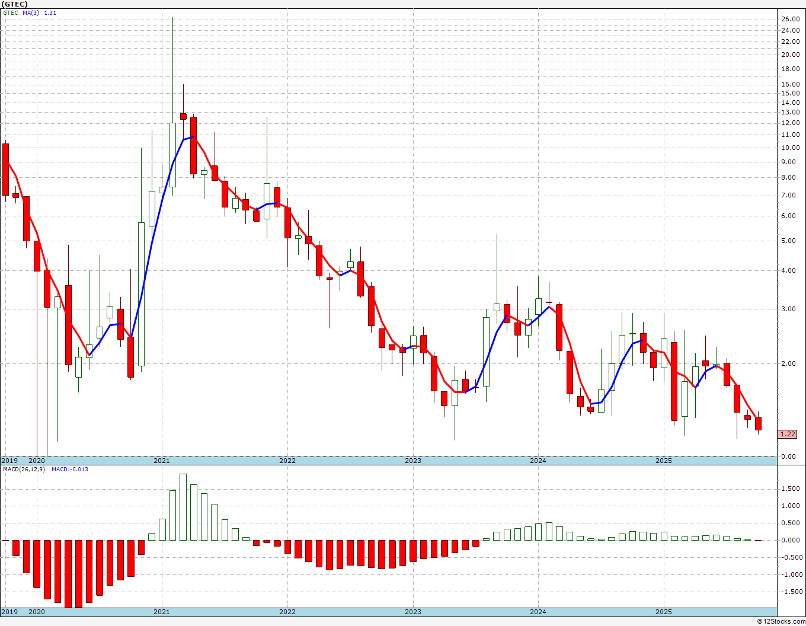This screenshot has width=806, height=626.
Task: Click the (GTEC) chart title
Action: [x=14, y=4]
